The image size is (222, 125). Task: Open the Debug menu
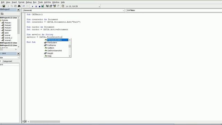coord(28,2)
